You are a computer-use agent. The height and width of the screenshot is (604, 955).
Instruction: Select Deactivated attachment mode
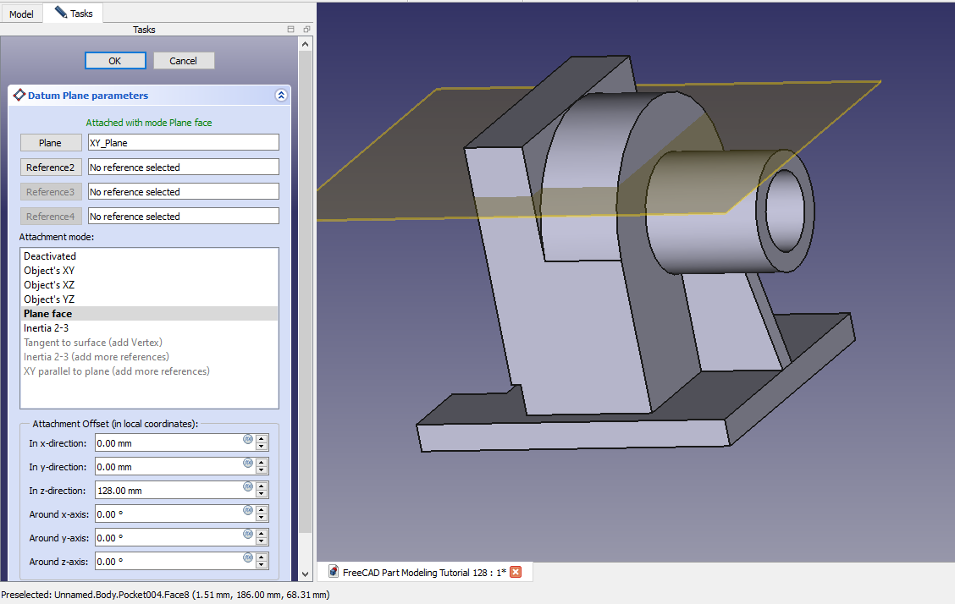50,256
